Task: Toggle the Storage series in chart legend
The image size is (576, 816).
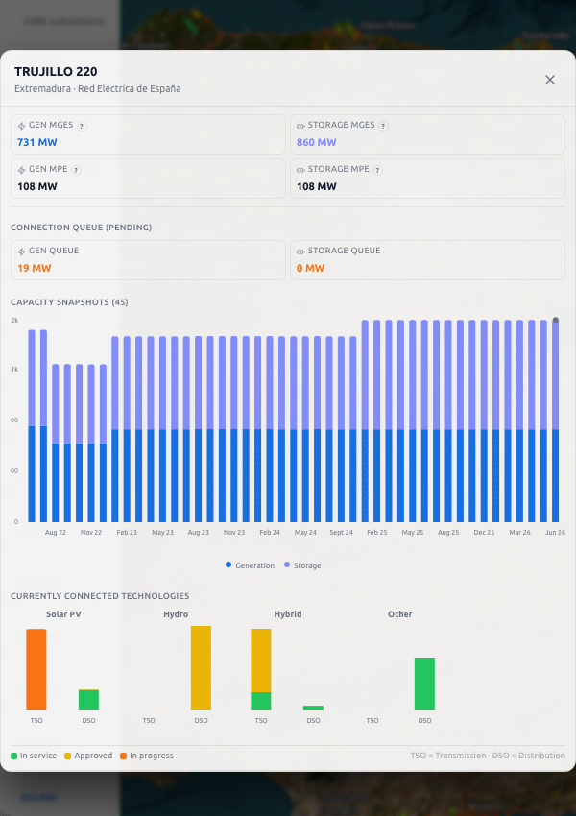Action: coord(302,565)
